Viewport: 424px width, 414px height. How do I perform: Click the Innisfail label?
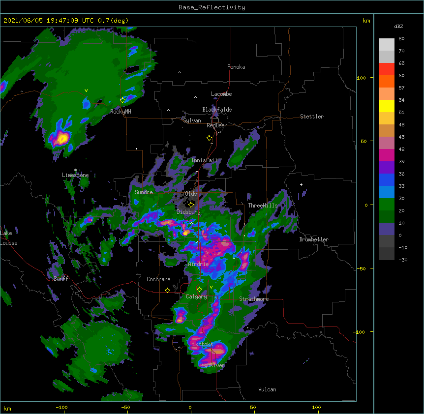pyautogui.click(x=204, y=160)
